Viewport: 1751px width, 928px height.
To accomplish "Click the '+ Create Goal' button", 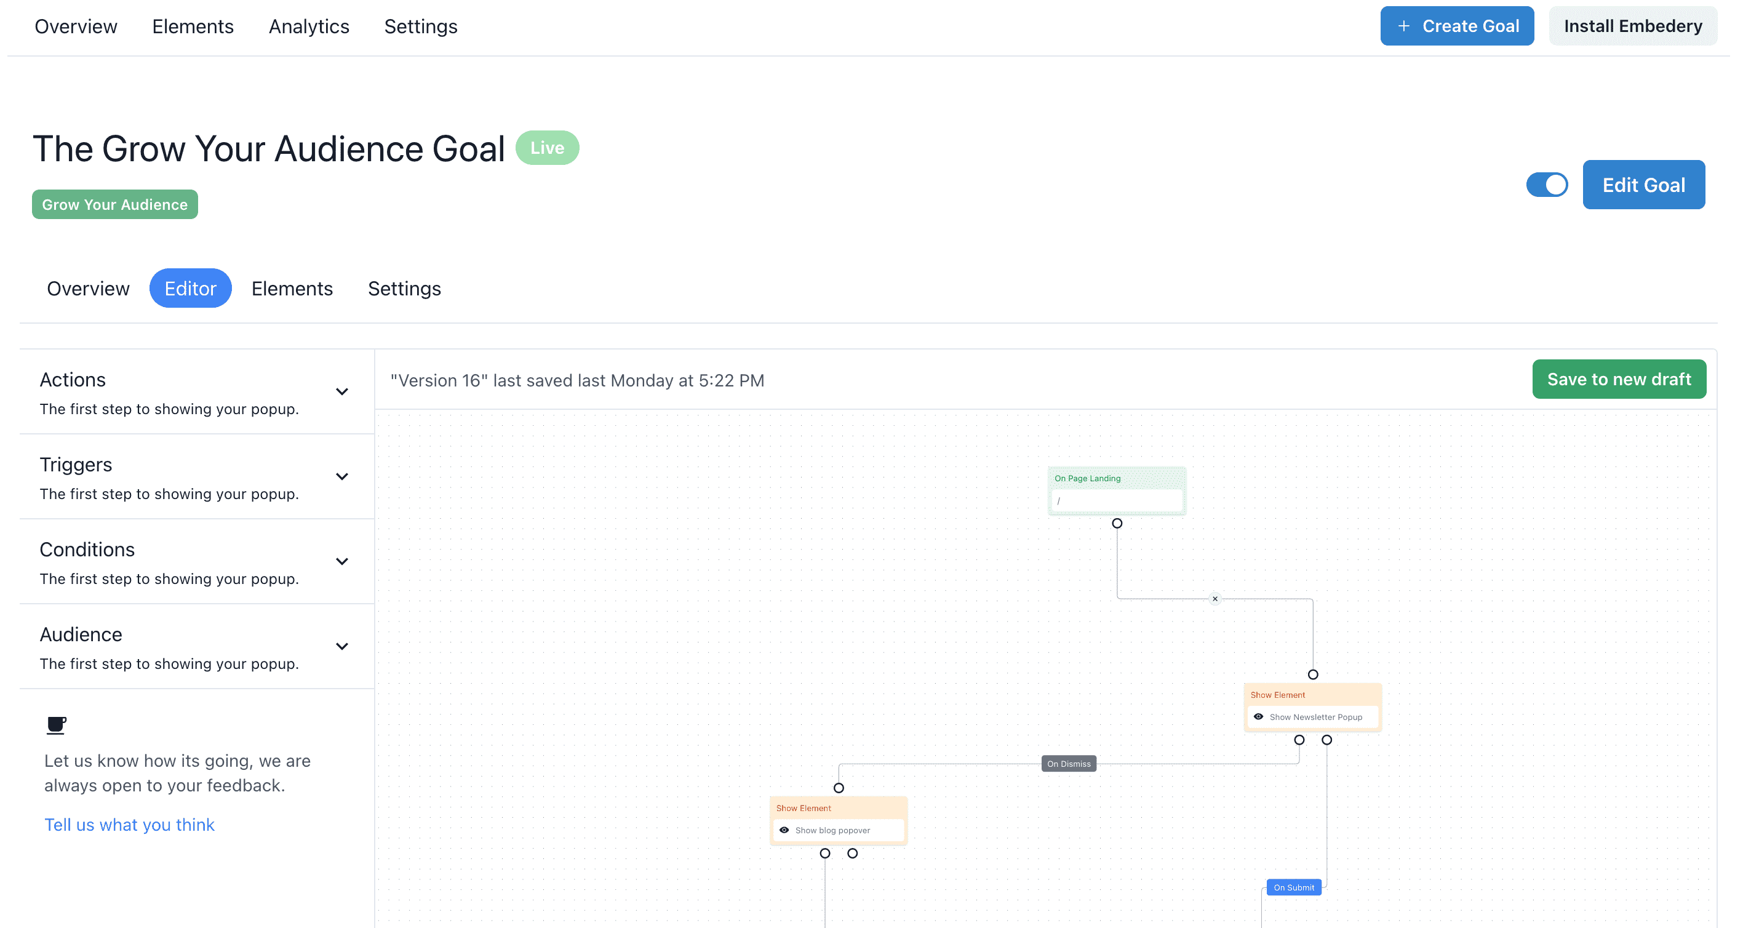I will pyautogui.click(x=1456, y=25).
